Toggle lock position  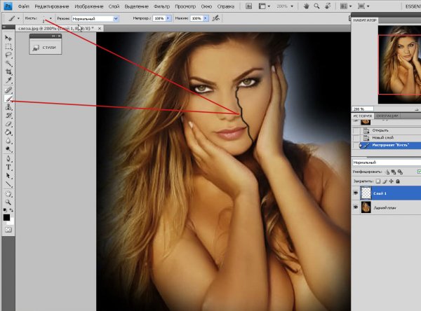point(392,181)
